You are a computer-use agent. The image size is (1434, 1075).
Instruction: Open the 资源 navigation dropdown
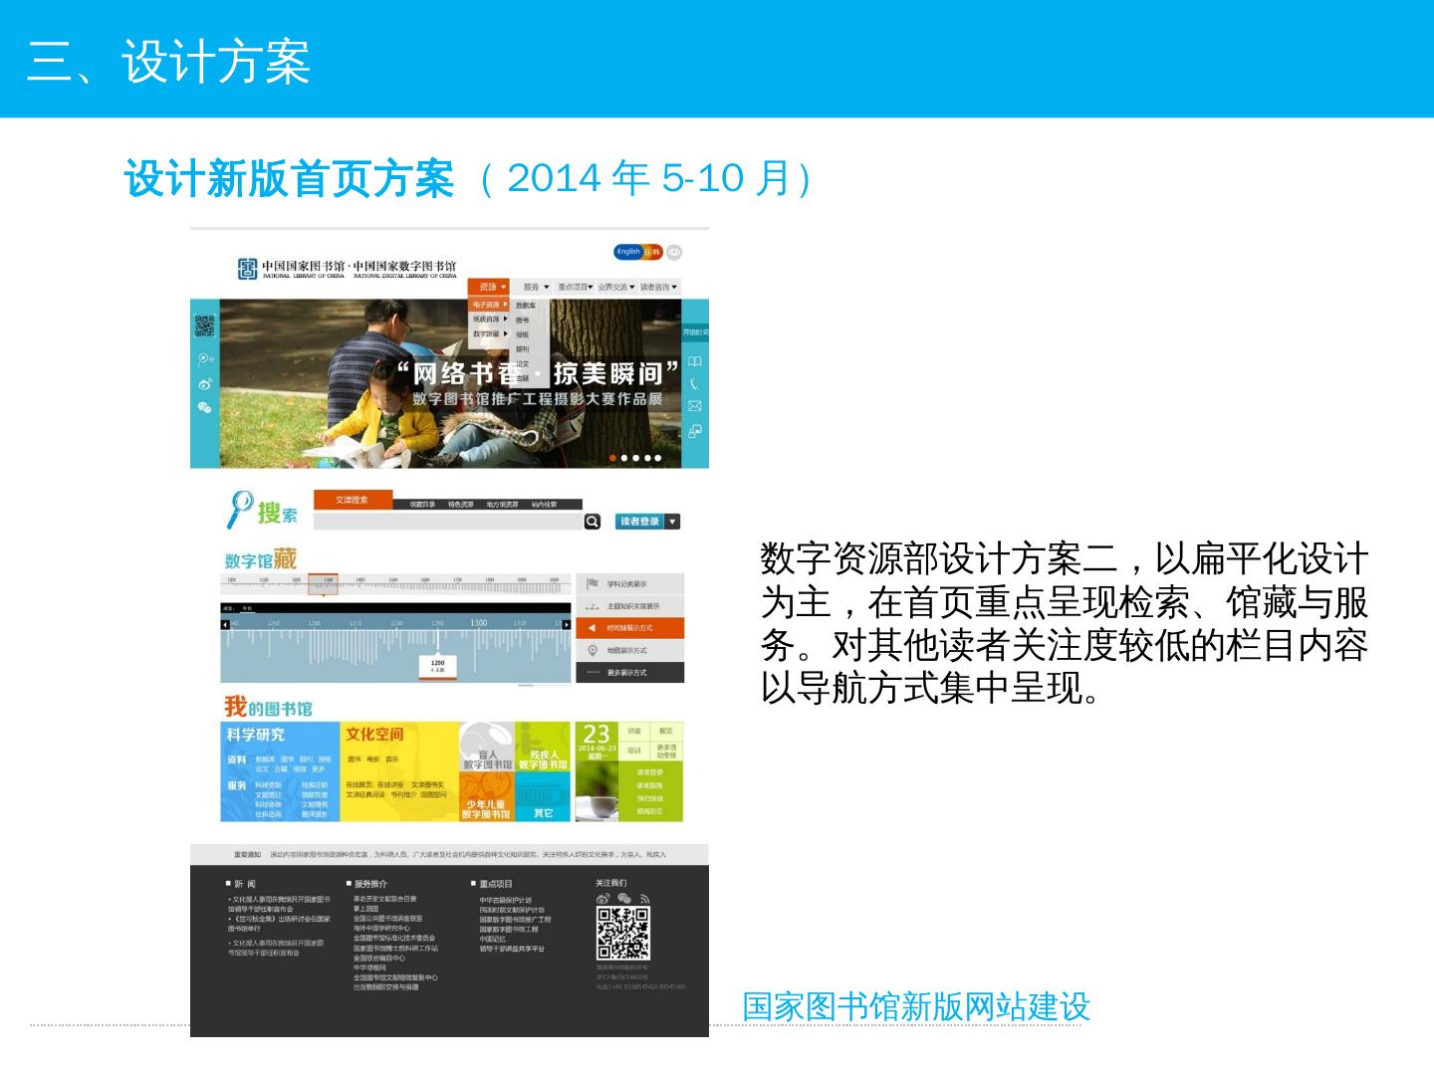[489, 287]
